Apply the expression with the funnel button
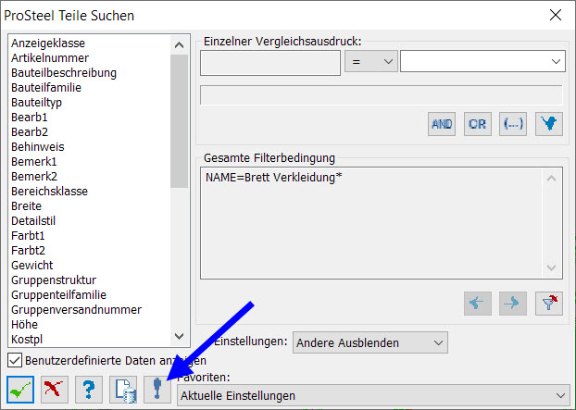576x410 pixels. 549,124
